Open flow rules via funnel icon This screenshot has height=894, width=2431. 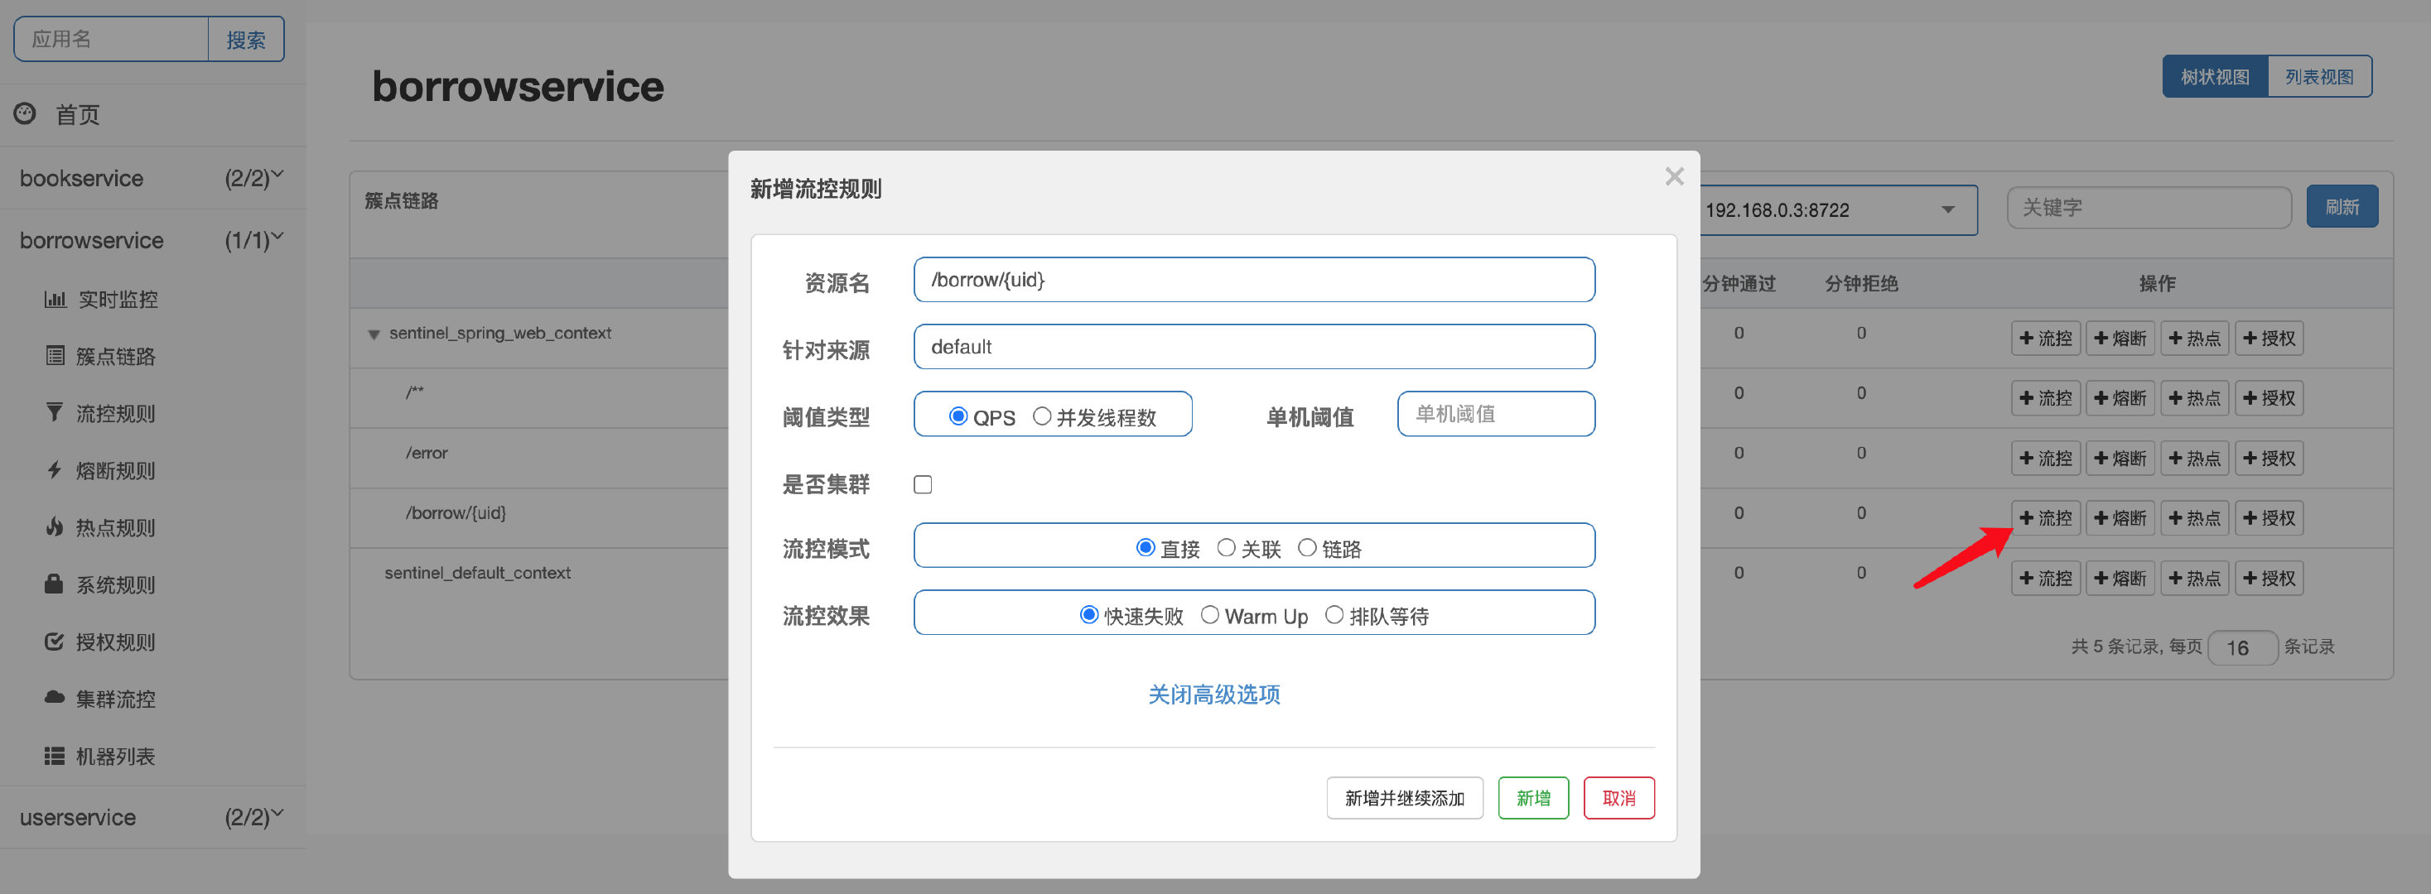(x=55, y=413)
